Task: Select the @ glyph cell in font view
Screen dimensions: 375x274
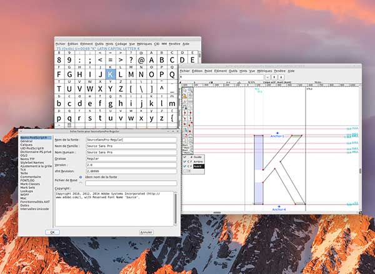Action: pyautogui.click(x=141, y=60)
